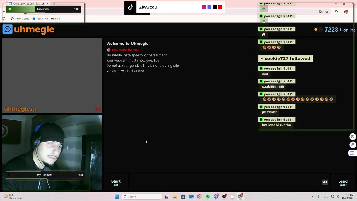Select the red color swatch

click(x=220, y=7)
